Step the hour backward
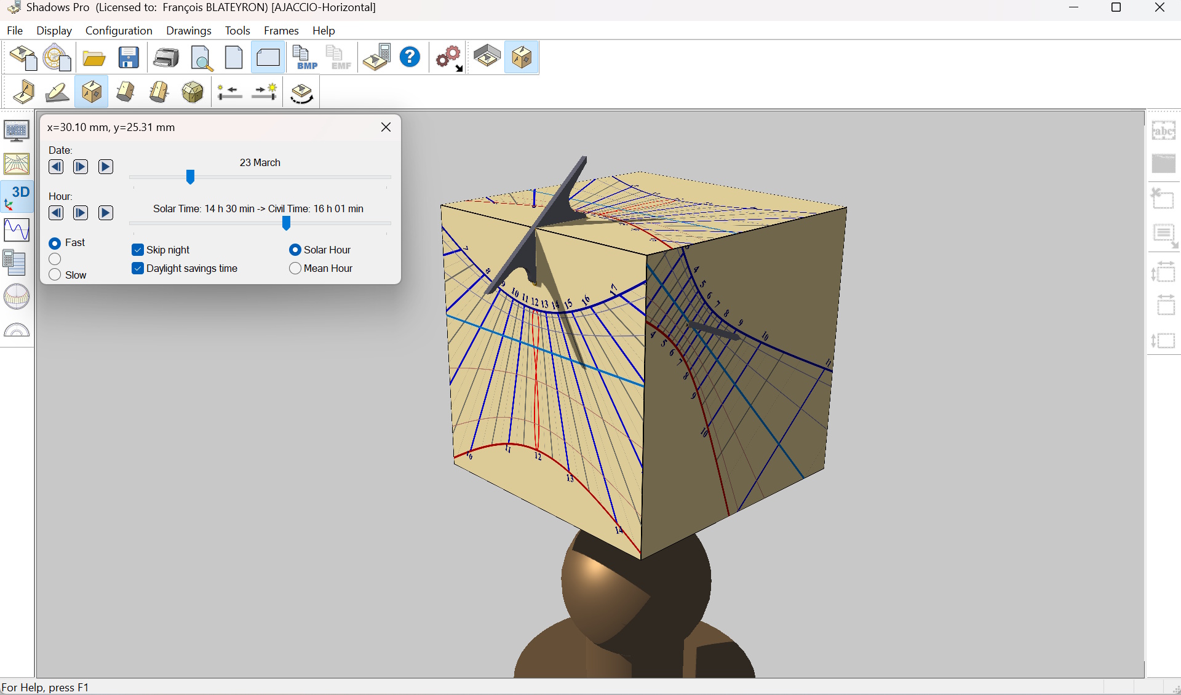The height and width of the screenshot is (695, 1181). click(56, 213)
